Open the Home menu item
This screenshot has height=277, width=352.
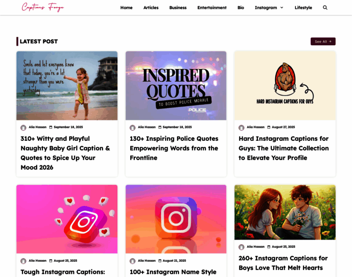[126, 7]
